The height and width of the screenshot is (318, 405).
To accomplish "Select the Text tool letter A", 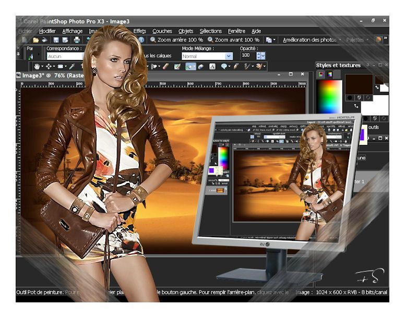I will coord(212,67).
